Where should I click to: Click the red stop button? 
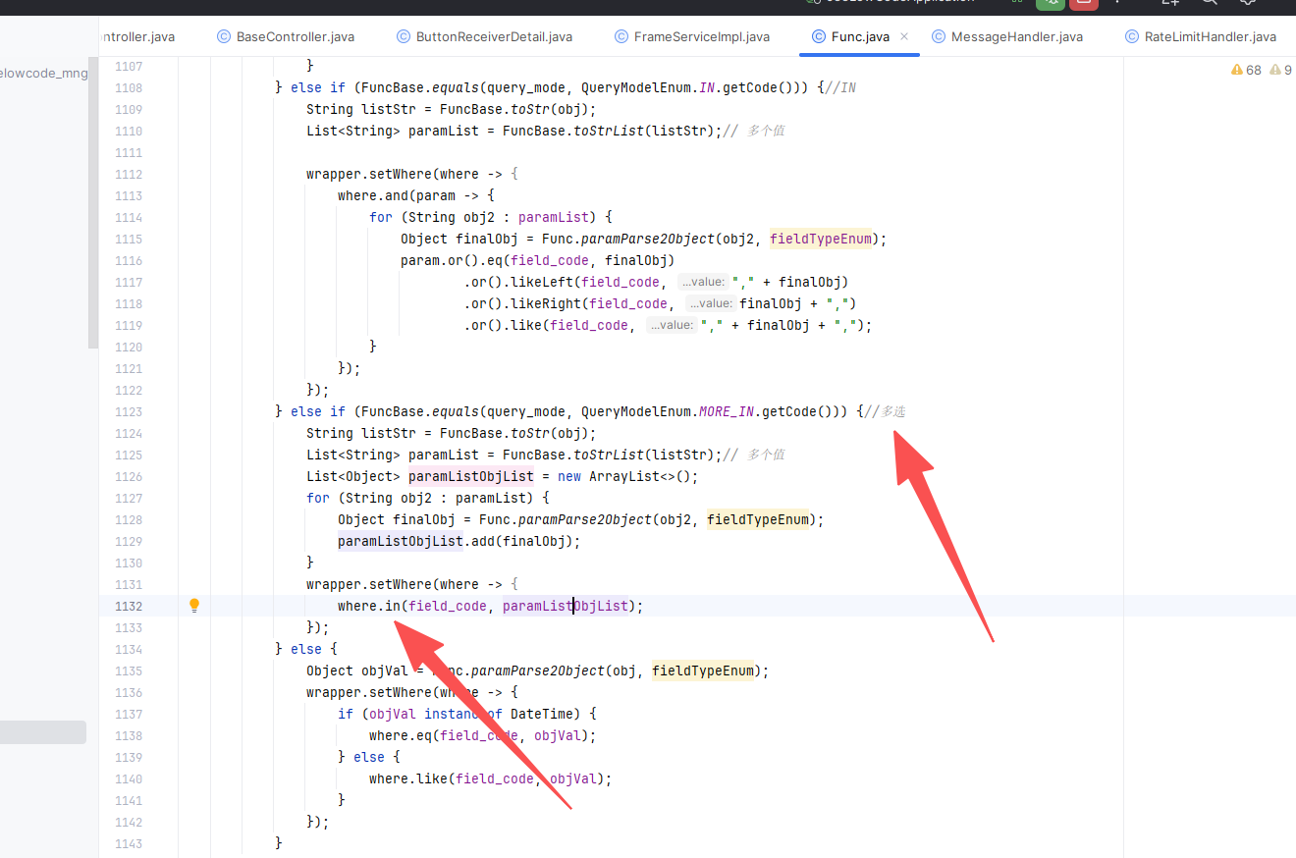pyautogui.click(x=1083, y=2)
